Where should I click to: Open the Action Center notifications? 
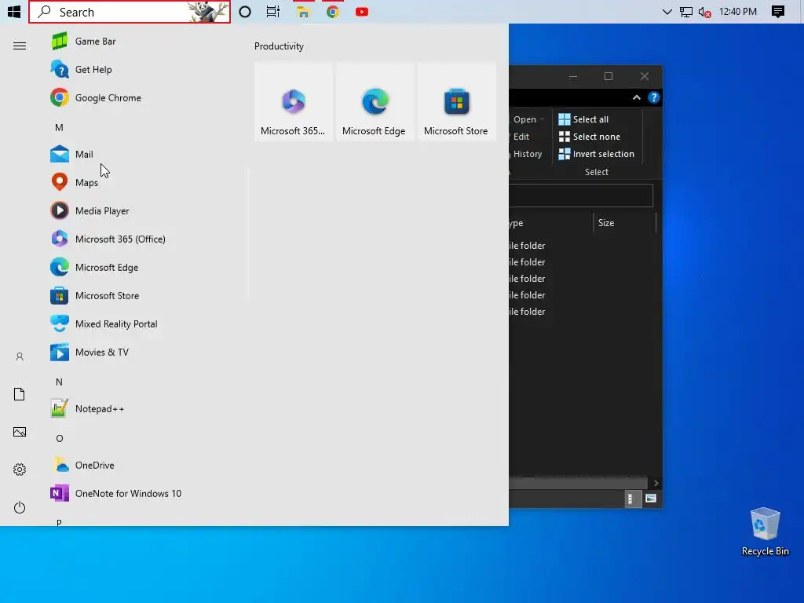click(778, 11)
